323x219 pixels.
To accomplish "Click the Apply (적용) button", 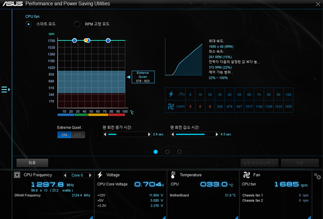I will 300,163.
